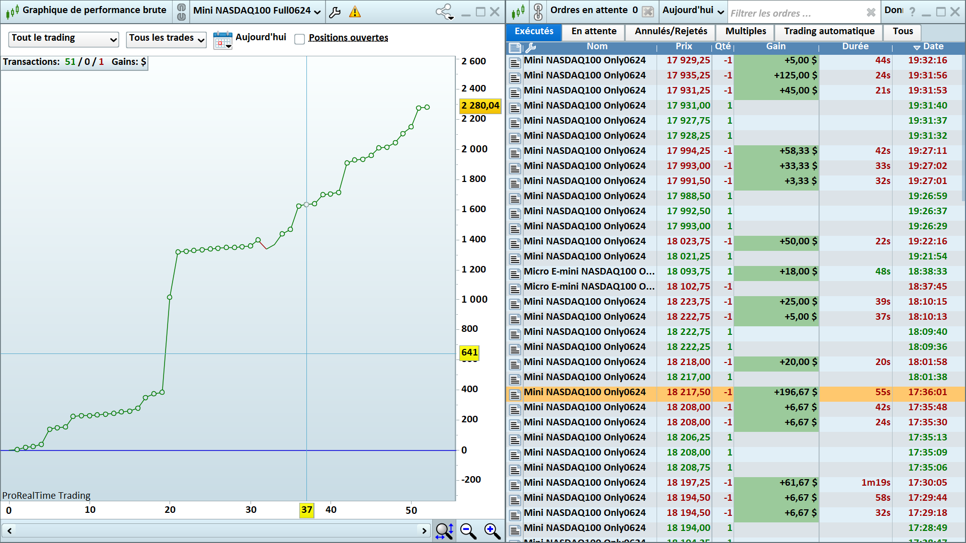Open the share icon menu

point(445,12)
